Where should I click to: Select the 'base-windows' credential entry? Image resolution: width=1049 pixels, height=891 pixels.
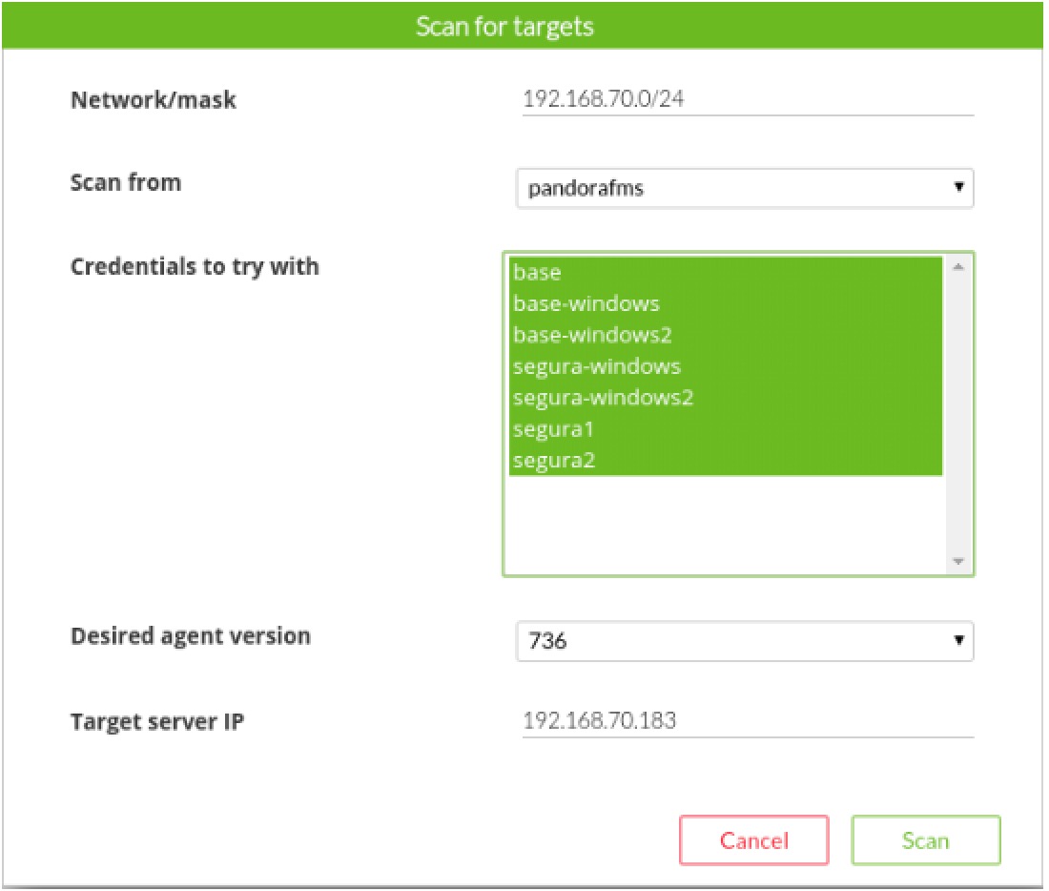pyautogui.click(x=725, y=304)
